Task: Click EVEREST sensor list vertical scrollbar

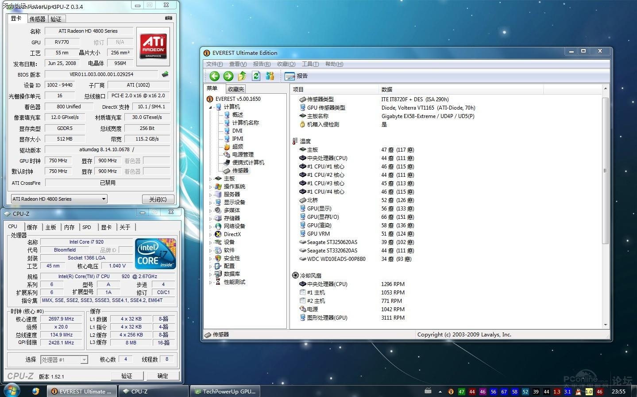Action: tap(605, 170)
